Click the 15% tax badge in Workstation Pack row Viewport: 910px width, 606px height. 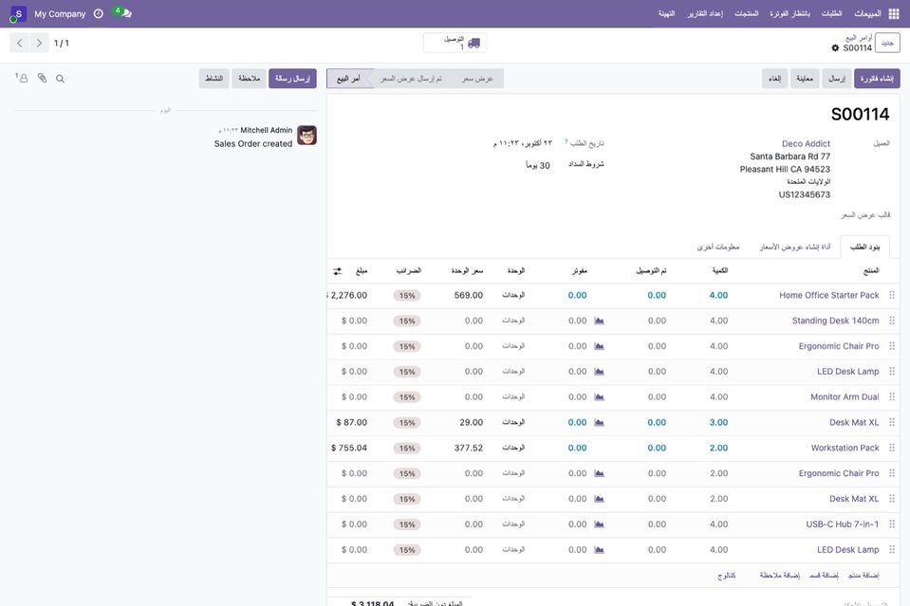pyautogui.click(x=407, y=449)
